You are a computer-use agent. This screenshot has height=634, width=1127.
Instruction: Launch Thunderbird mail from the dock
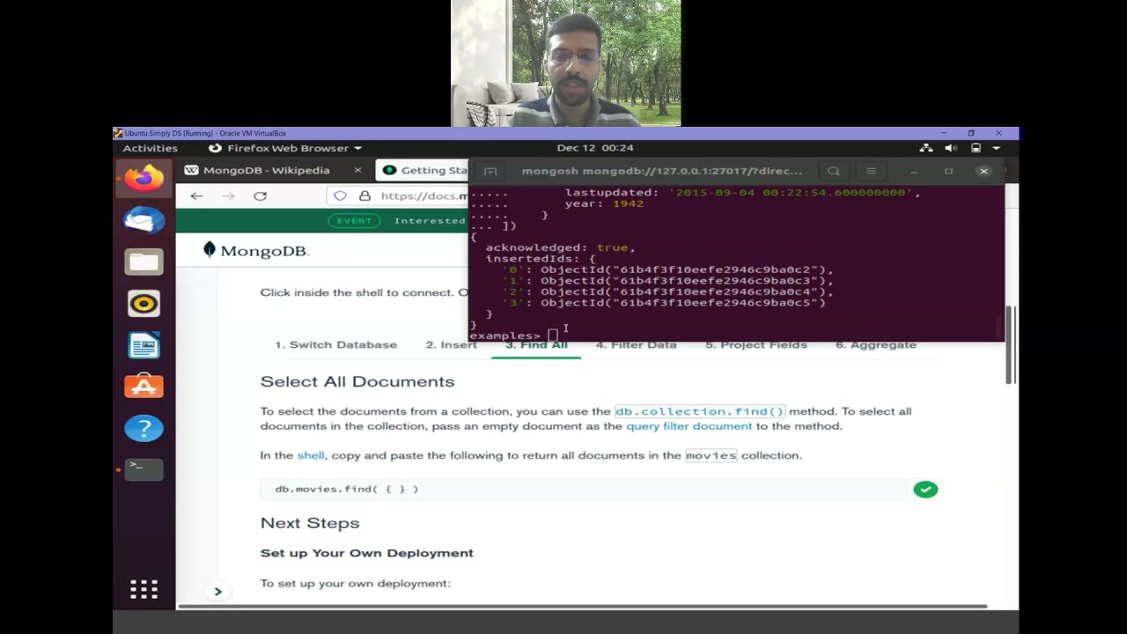click(144, 220)
